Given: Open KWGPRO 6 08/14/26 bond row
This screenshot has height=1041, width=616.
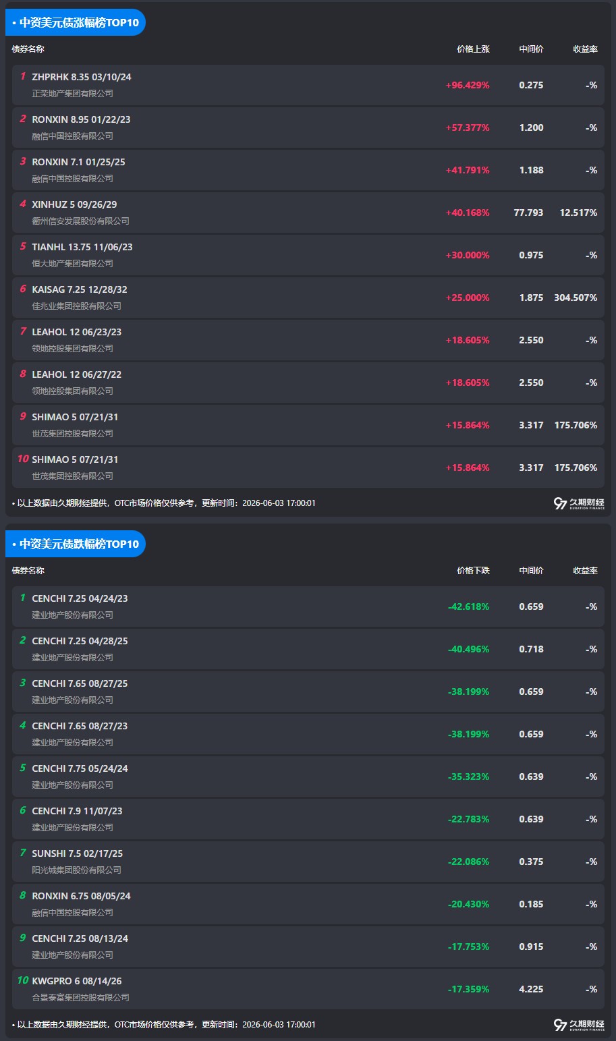Looking at the screenshot, I should (308, 989).
